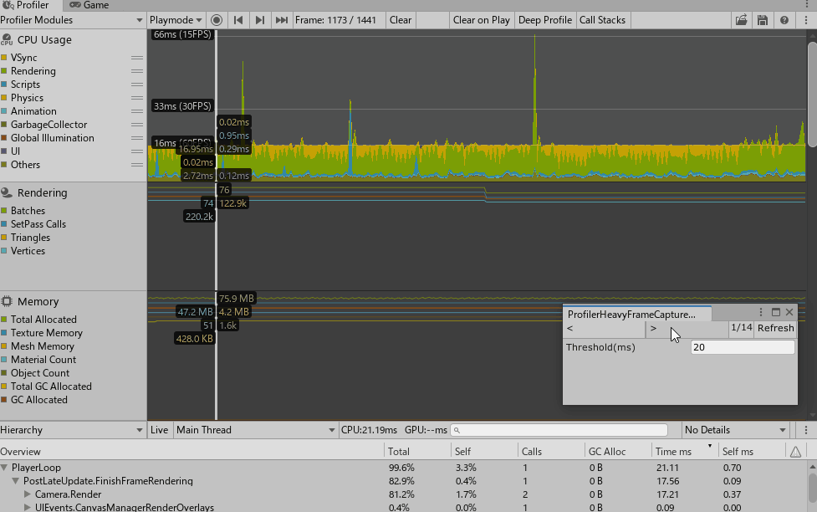This screenshot has height=512, width=817.
Task: Close the ProfilerHeavyFrameCapture window
Action: tap(789, 312)
